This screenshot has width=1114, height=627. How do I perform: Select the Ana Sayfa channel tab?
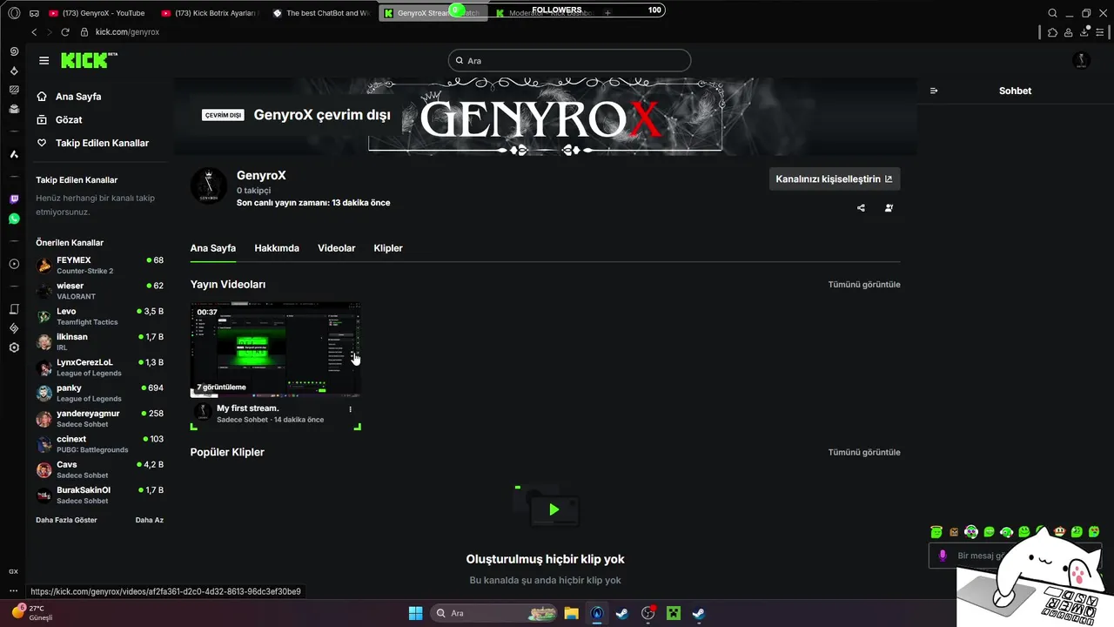(213, 248)
